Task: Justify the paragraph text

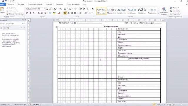Action: click(x=75, y=13)
